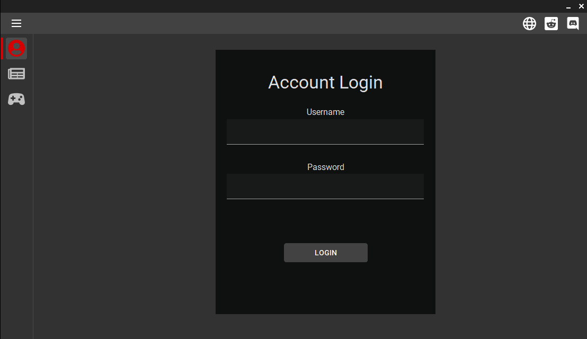Click into the Username input field
The image size is (587, 339).
click(x=325, y=132)
